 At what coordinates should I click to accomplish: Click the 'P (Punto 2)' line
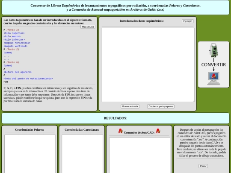pos(12,49)
